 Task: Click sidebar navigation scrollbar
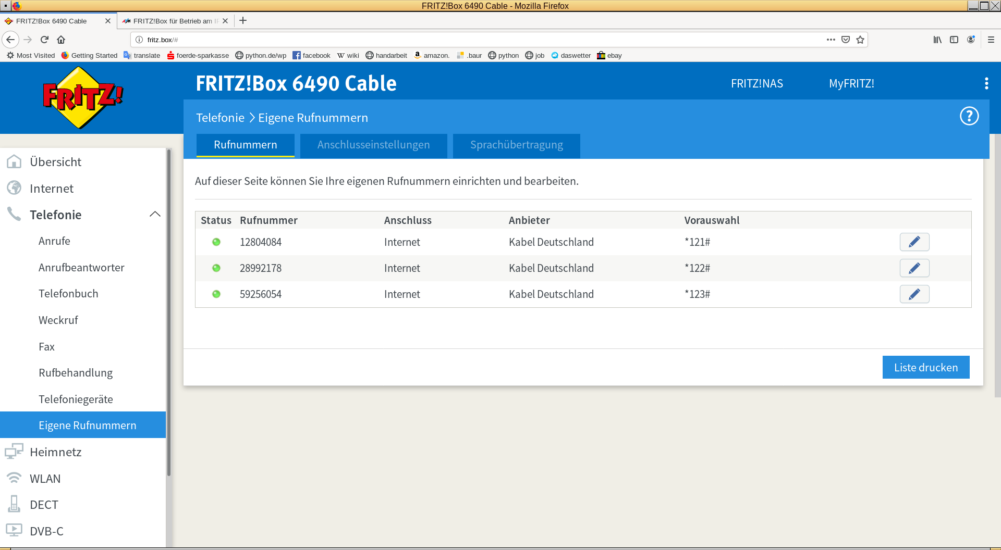(168, 312)
